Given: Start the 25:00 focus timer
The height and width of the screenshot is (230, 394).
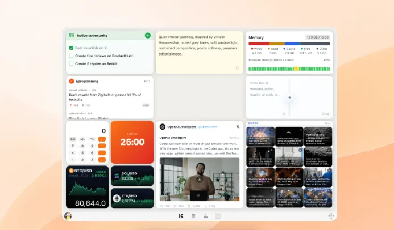Looking at the screenshot, I should pos(132,142).
